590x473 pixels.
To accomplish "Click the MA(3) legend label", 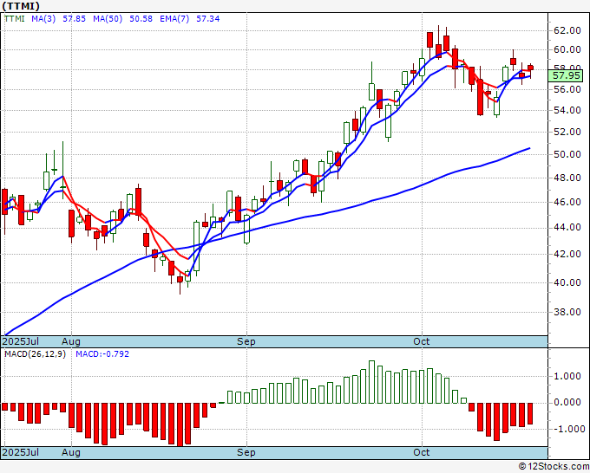I will (43, 19).
